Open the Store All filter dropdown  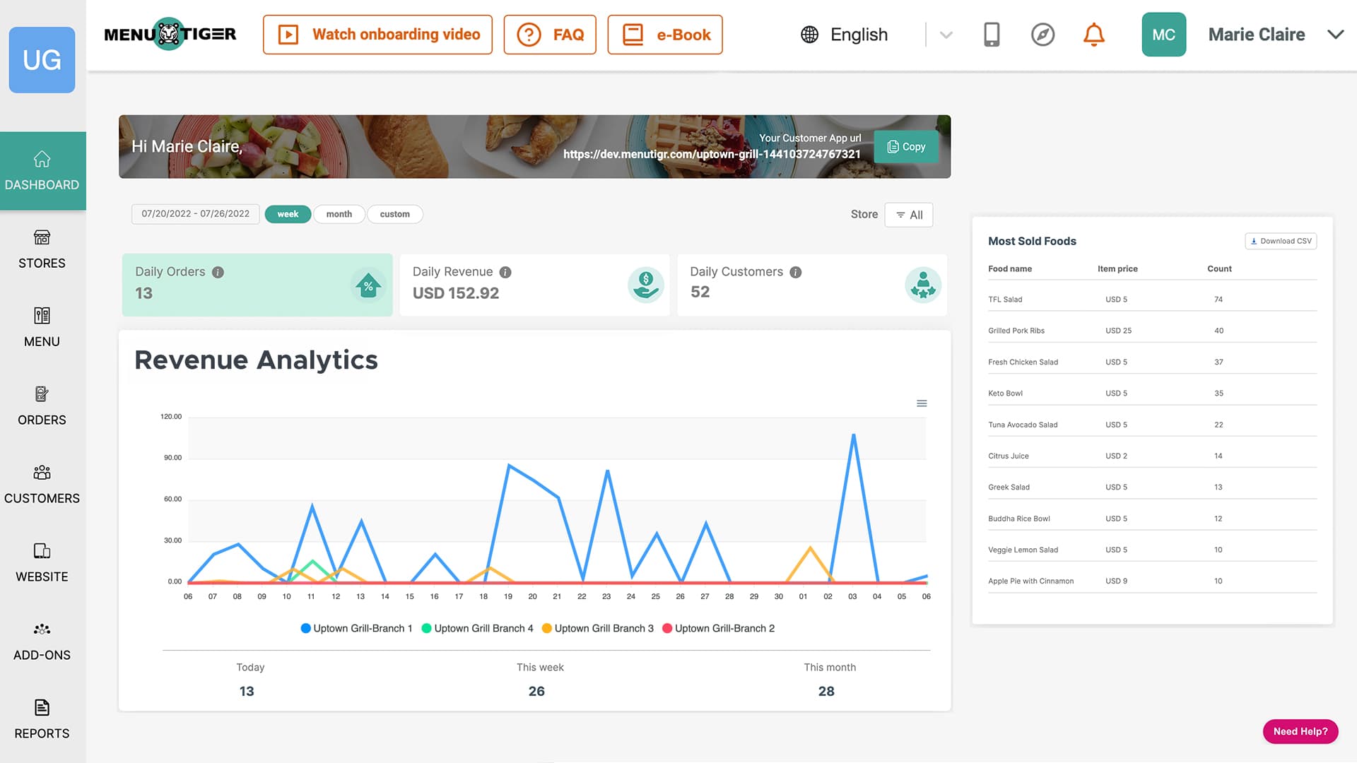coord(909,215)
